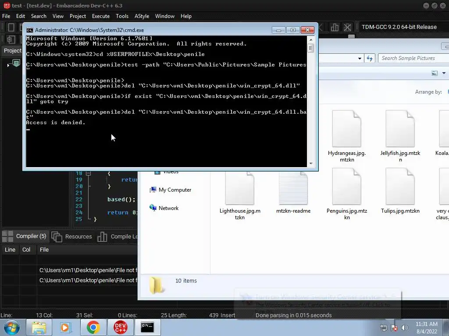This screenshot has width=449, height=336.
Task: Click the delete profiling info X toolbar icon
Action: (347, 27)
